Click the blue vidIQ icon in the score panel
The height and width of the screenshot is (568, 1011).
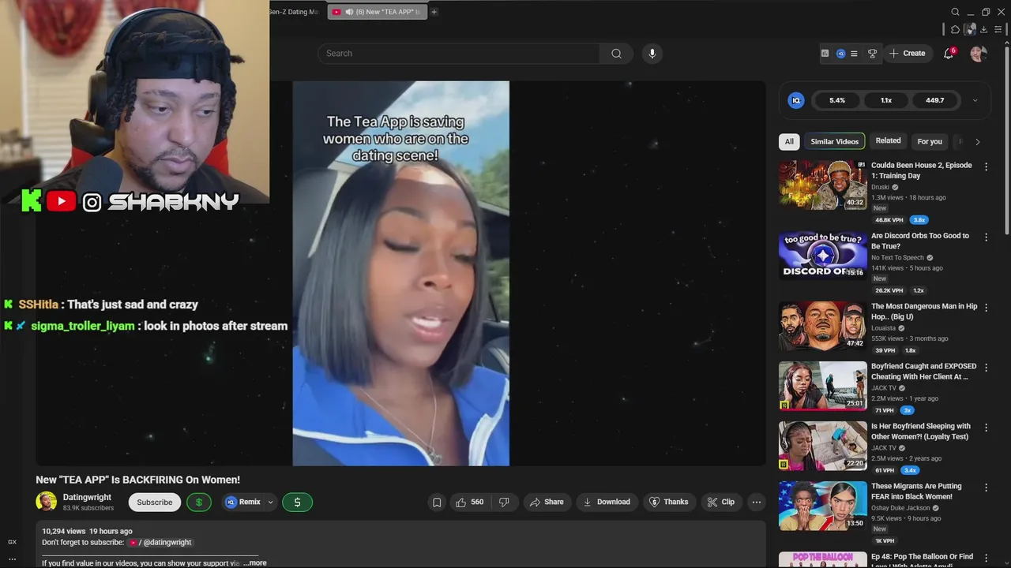coord(796,100)
